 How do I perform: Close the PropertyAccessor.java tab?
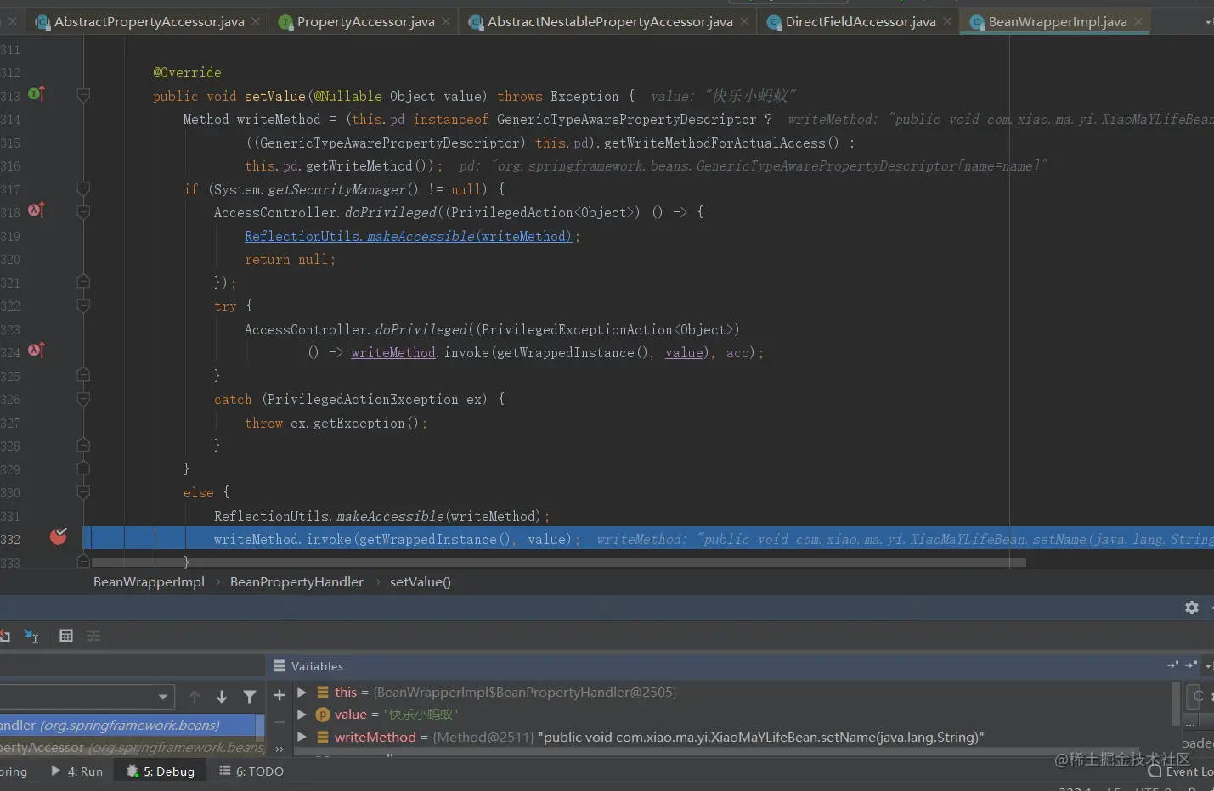coord(446,21)
